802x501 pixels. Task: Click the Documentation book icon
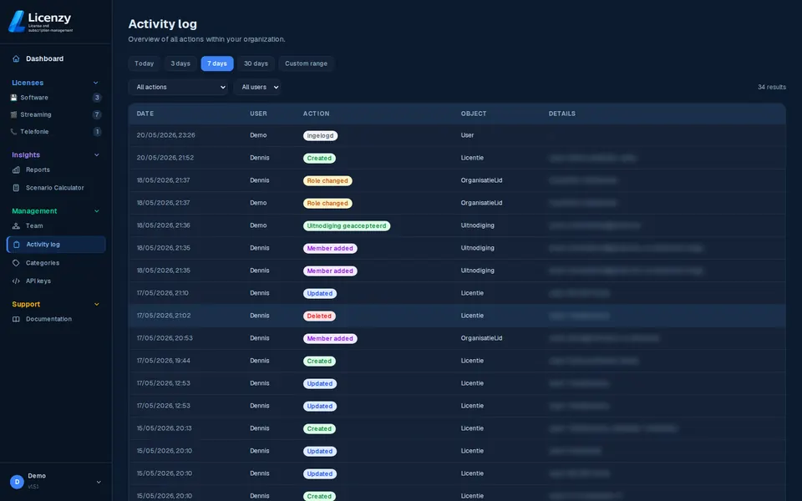16,319
